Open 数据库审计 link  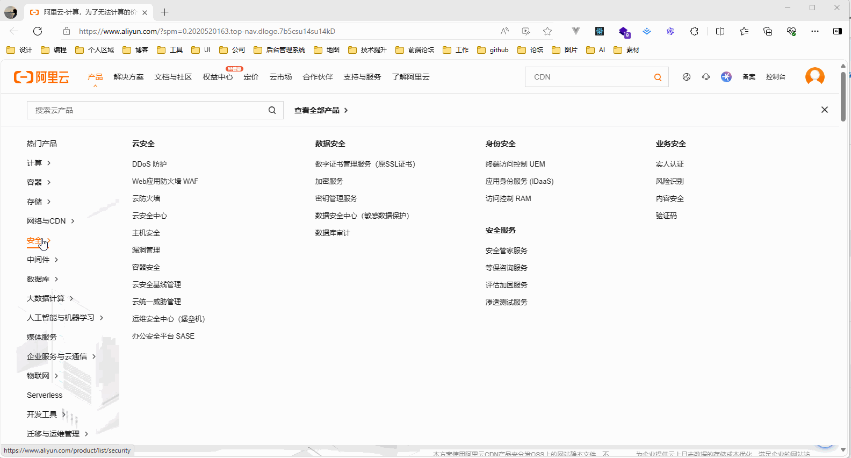point(333,233)
